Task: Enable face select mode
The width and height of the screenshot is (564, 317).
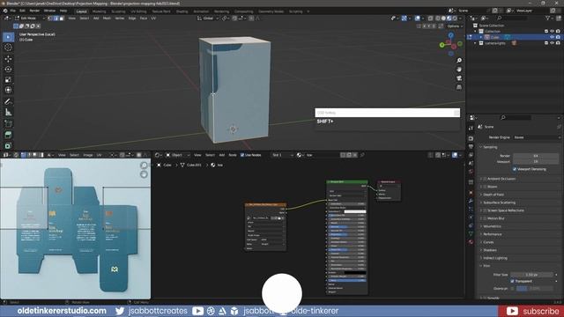Action: point(62,18)
